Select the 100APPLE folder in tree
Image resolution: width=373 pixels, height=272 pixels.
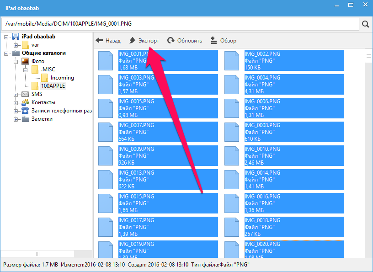53,86
